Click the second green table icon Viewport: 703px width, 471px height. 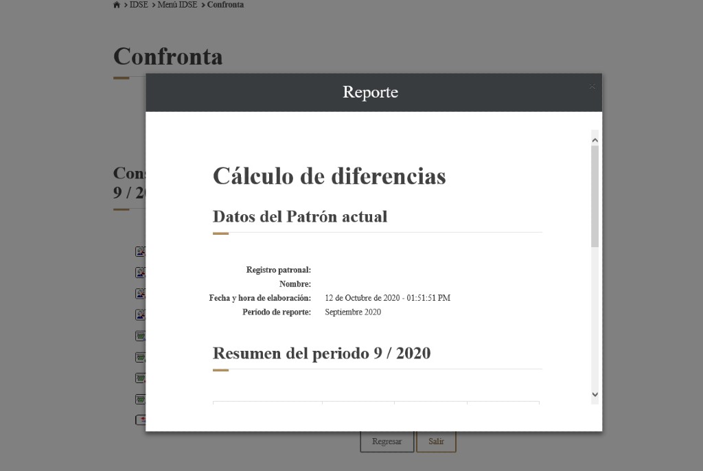pos(140,357)
